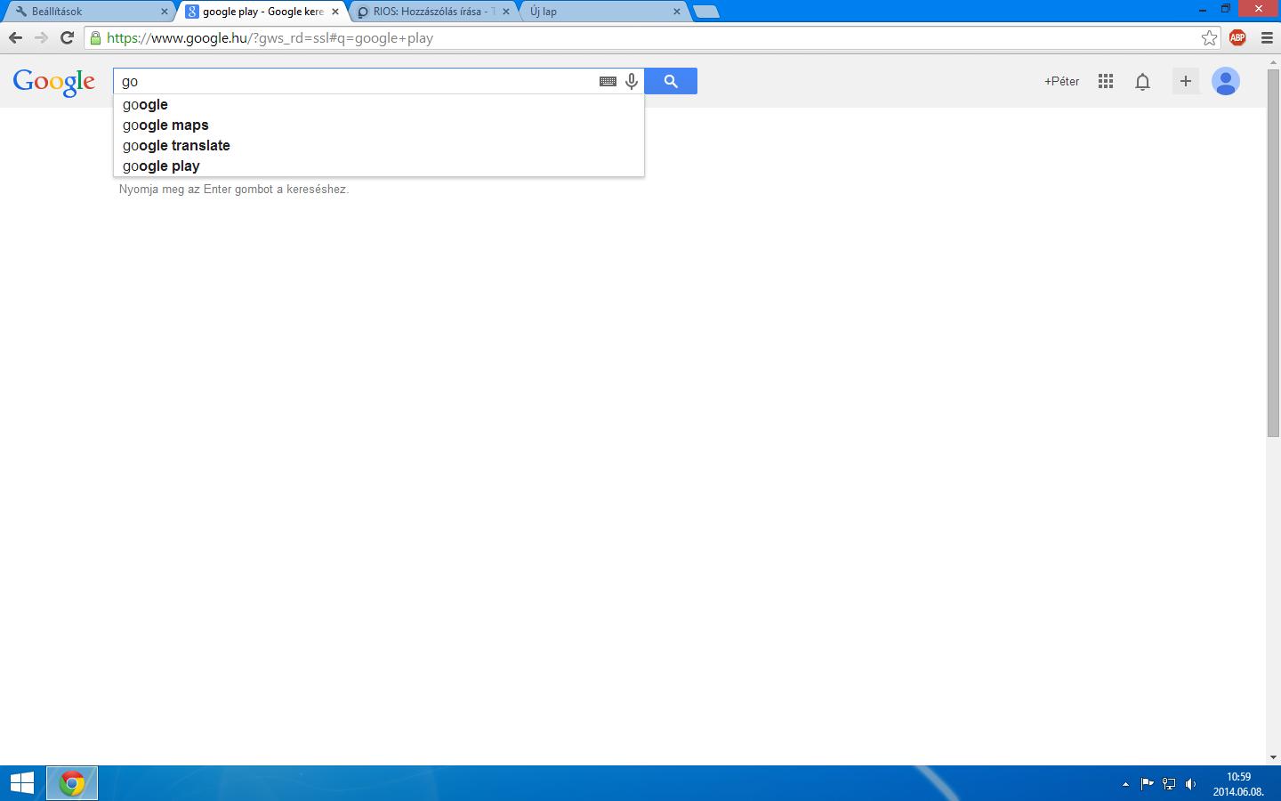Open the Windows Start button

(x=21, y=783)
